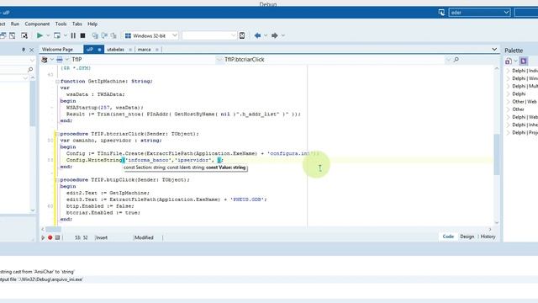Click the editor scroll down arrow
Screen dimensions: 538x303
point(497,222)
